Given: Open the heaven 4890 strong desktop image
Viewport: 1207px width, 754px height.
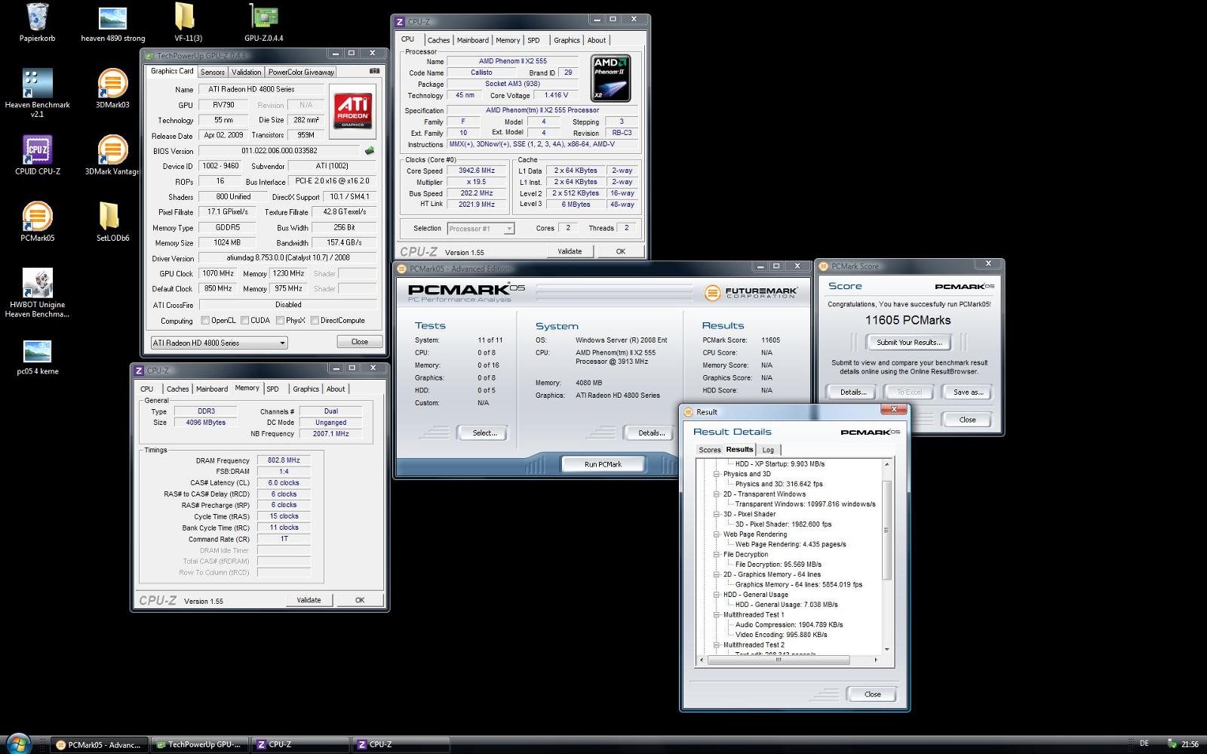Looking at the screenshot, I should [112, 23].
